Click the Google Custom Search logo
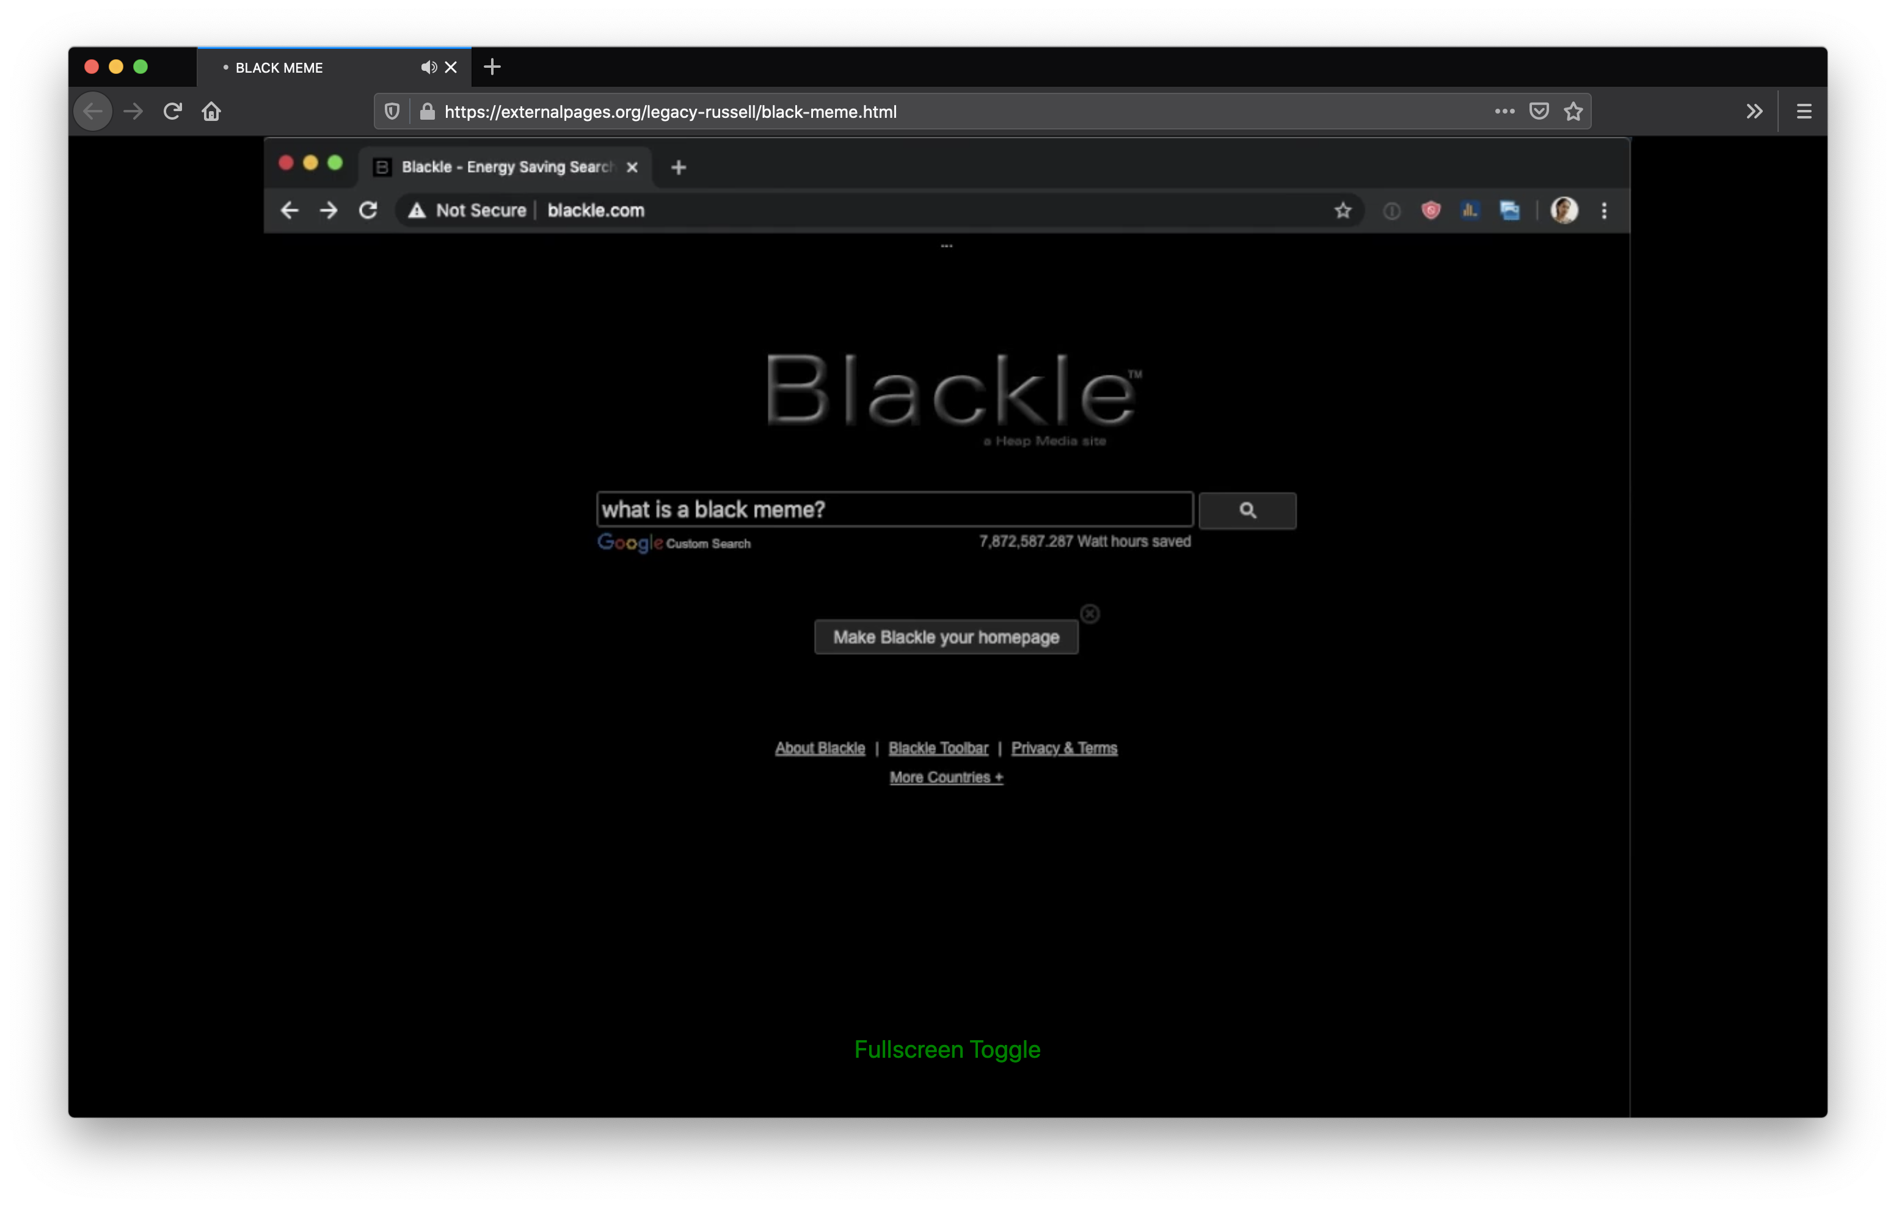The height and width of the screenshot is (1208, 1896). tap(674, 542)
